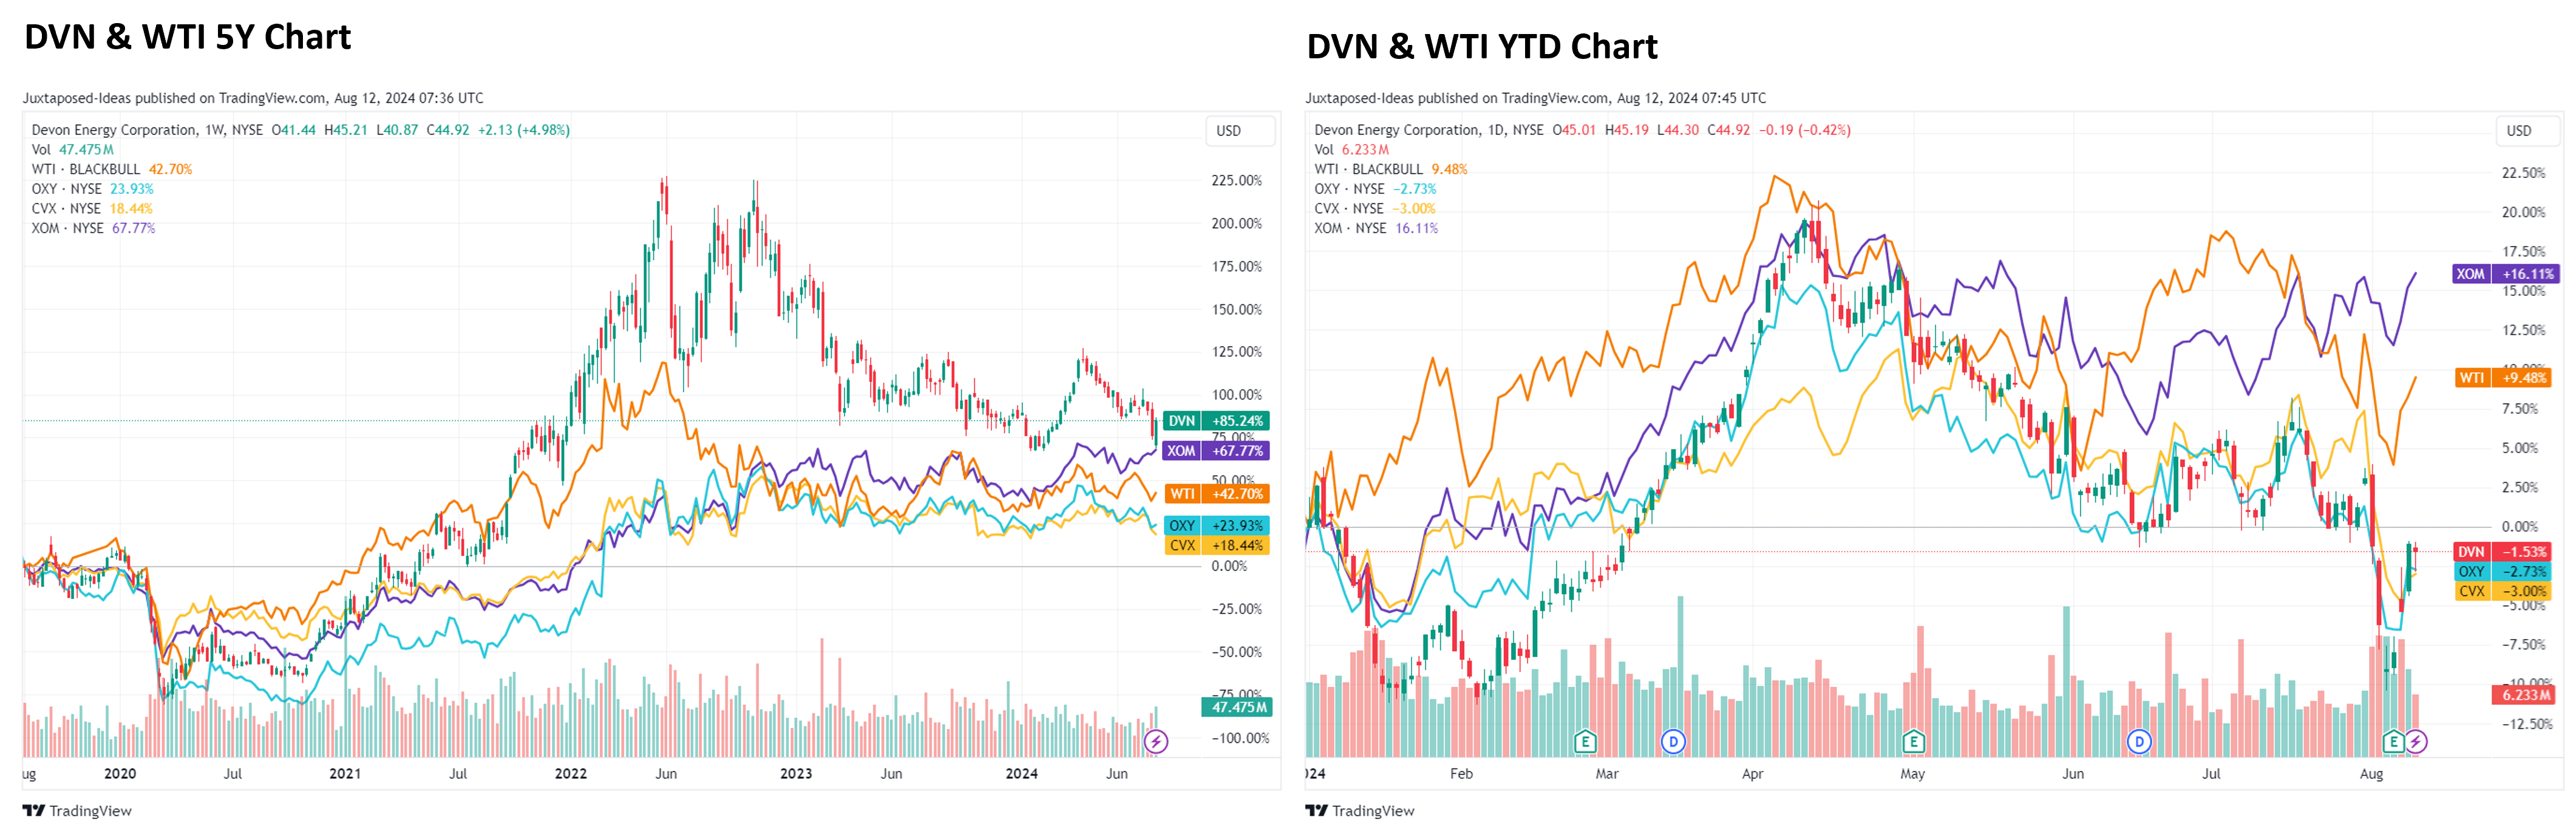Click the XOM · NYSE legend on the YTD chart
The image size is (2576, 831).
tap(1350, 228)
